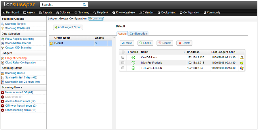Click the key icon beside Scanning Credentials
The image size is (258, 130).
tap(3, 28)
